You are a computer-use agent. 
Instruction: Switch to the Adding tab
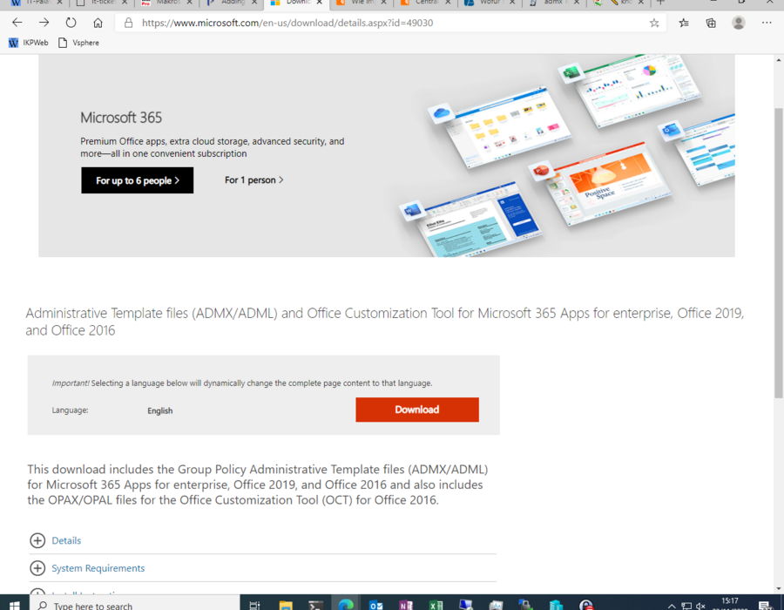tap(233, 3)
